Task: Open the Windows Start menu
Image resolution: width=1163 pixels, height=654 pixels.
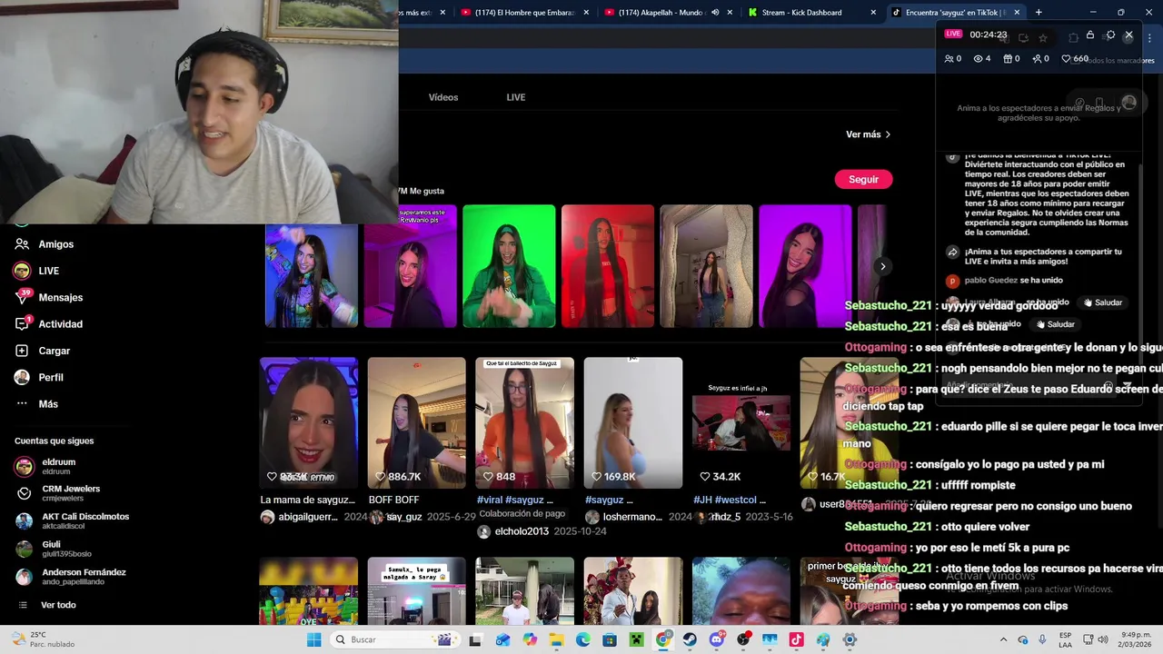Action: [x=313, y=639]
